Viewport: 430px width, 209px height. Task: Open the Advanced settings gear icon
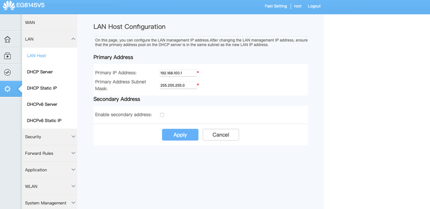point(8,89)
